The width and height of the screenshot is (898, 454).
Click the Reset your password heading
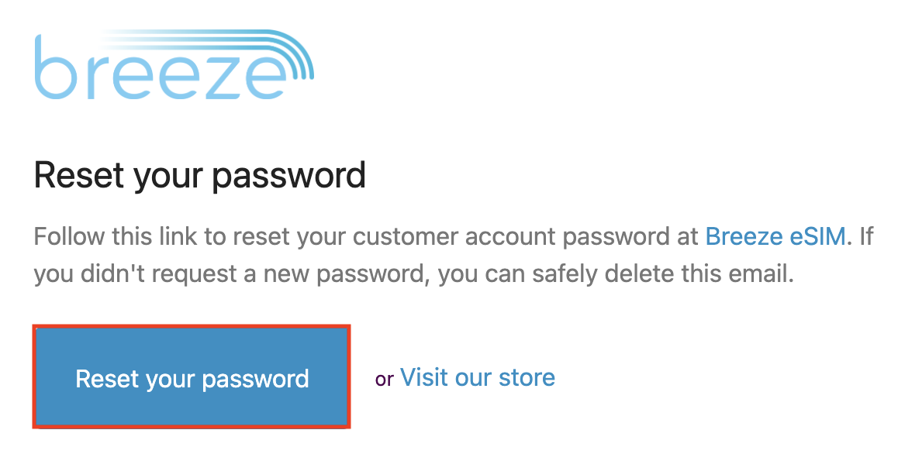(200, 176)
